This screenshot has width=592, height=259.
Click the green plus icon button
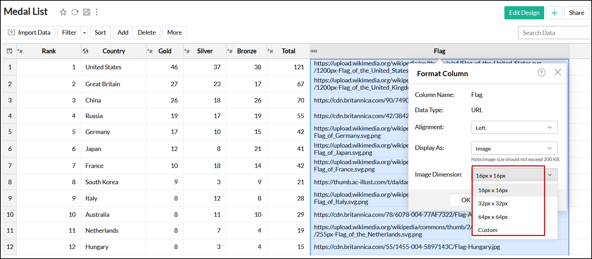[554, 13]
